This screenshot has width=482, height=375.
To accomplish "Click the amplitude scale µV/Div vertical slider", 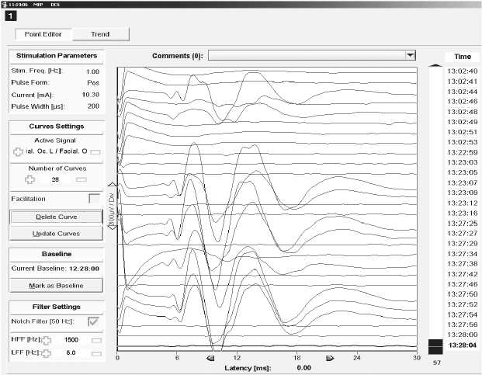I will point(113,208).
